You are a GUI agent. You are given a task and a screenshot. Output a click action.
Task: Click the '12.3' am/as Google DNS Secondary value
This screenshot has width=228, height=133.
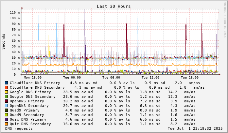pos(173,96)
